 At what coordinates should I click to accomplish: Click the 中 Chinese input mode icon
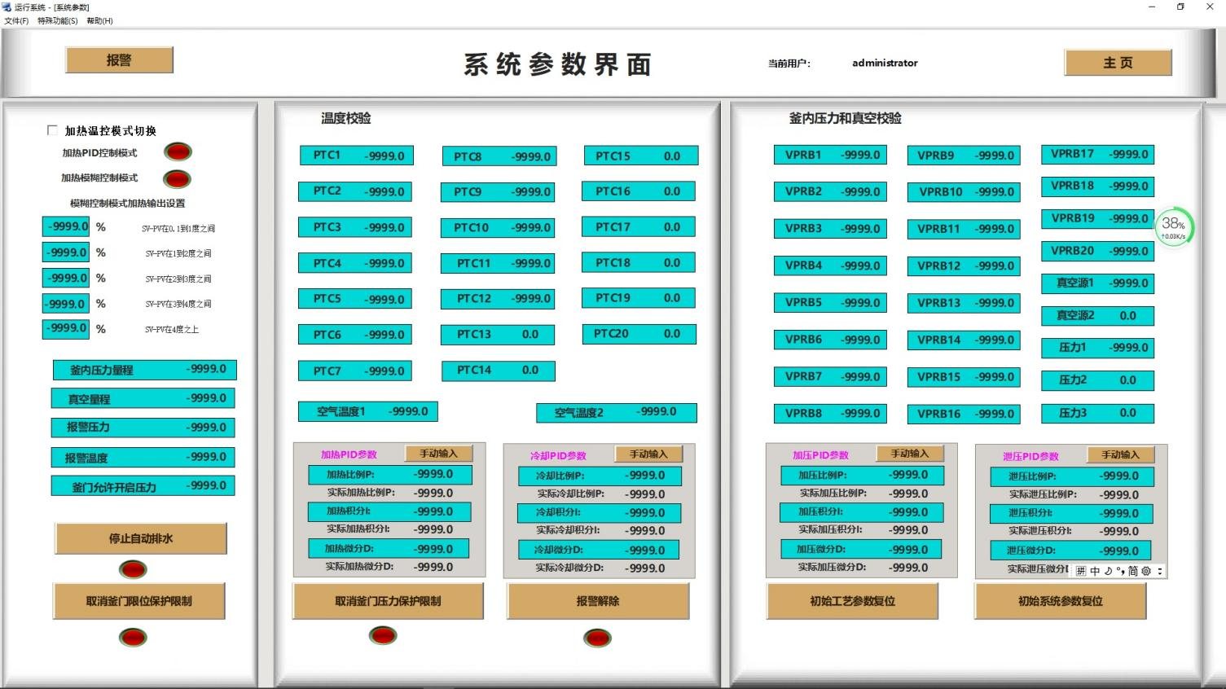point(1095,572)
